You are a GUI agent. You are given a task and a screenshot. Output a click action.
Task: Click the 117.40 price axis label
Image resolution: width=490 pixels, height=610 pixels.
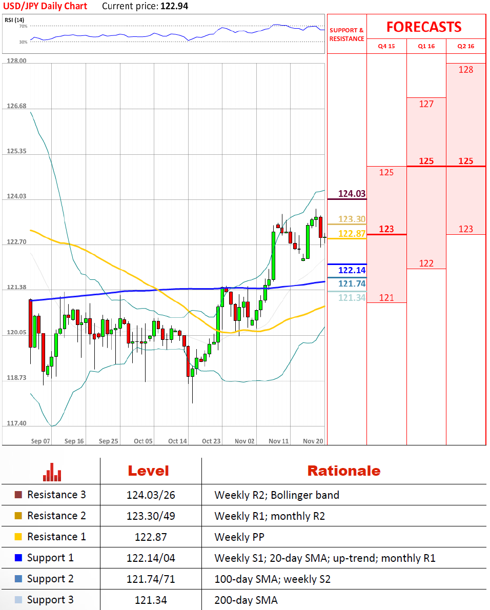17,423
